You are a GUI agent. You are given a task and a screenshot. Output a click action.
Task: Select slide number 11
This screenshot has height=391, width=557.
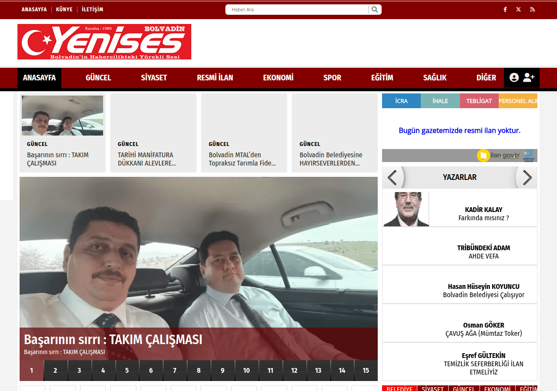(270, 371)
